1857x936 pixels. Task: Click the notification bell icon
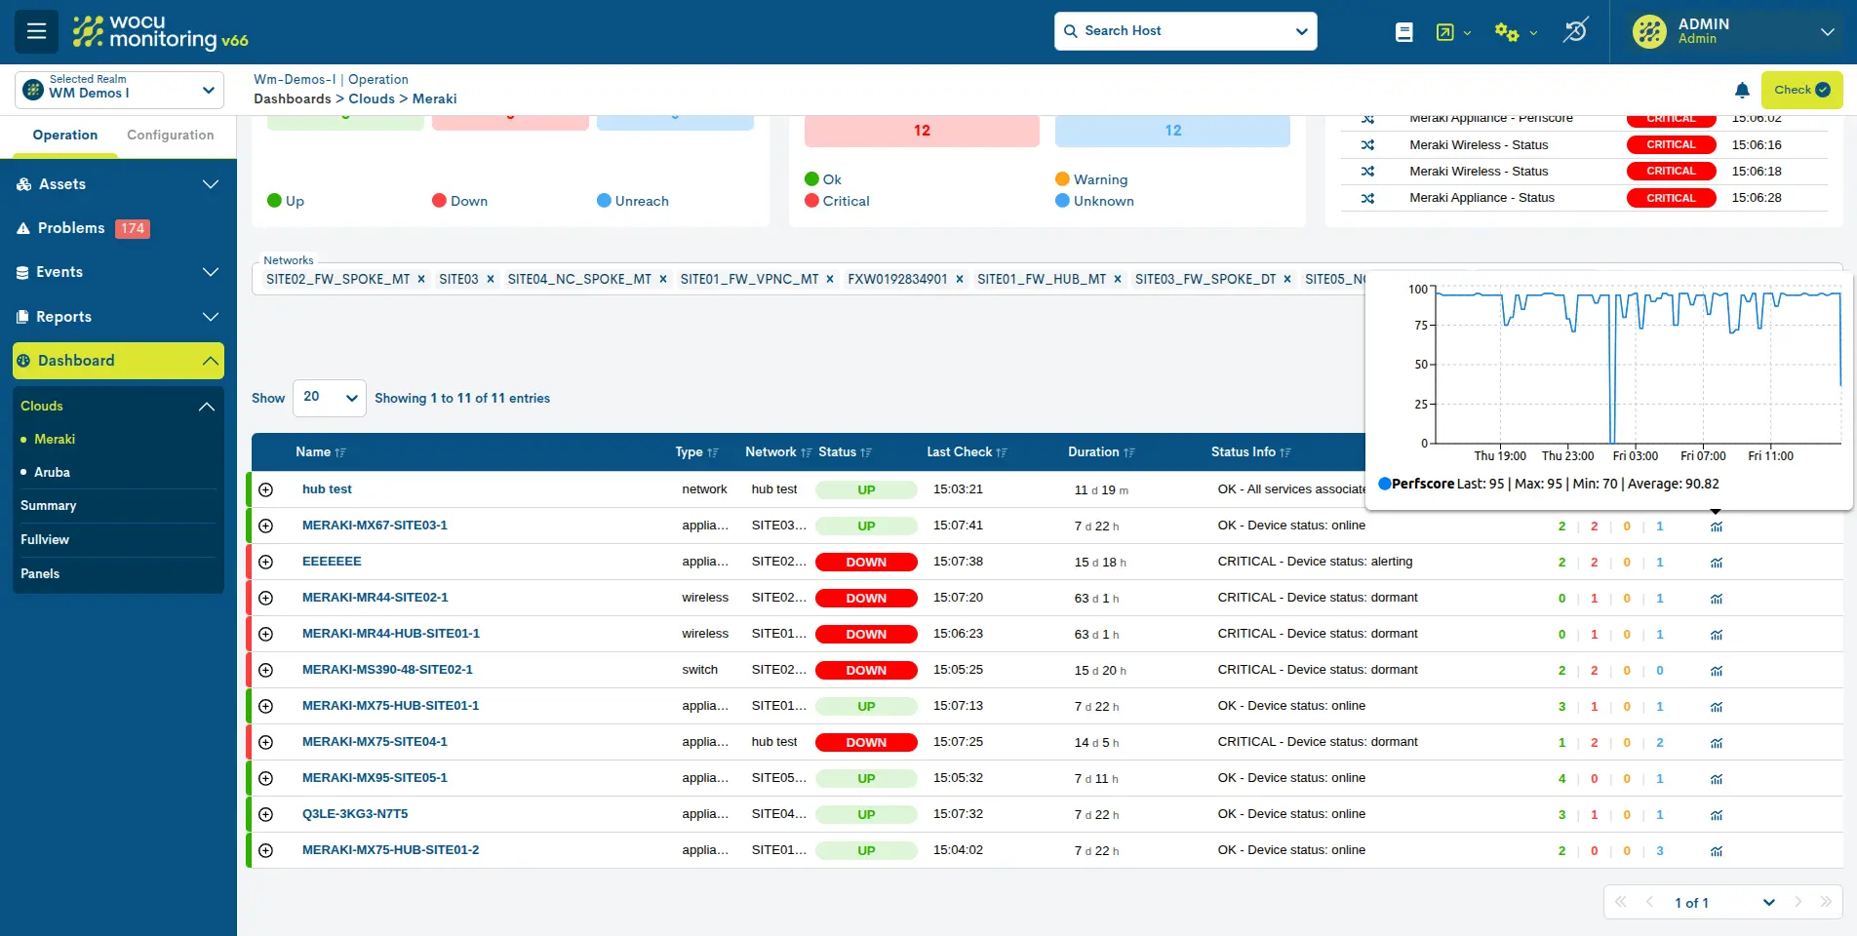[x=1742, y=91]
